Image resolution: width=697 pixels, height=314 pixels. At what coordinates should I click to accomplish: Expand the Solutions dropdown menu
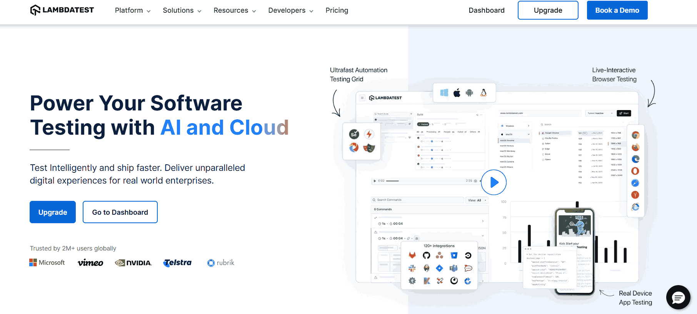(x=182, y=10)
